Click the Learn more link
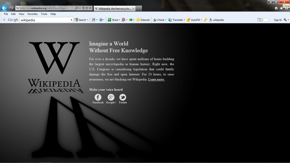The width and height of the screenshot is (290, 163). point(156,80)
